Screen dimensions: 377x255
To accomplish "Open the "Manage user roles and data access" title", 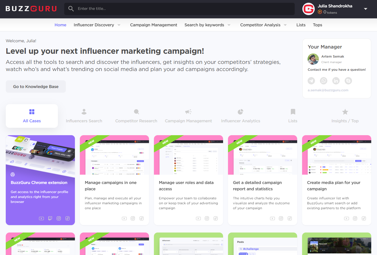I will 186,186.
